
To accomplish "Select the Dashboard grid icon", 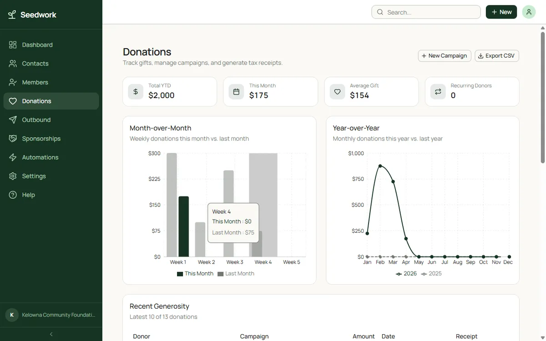I will (14, 44).
